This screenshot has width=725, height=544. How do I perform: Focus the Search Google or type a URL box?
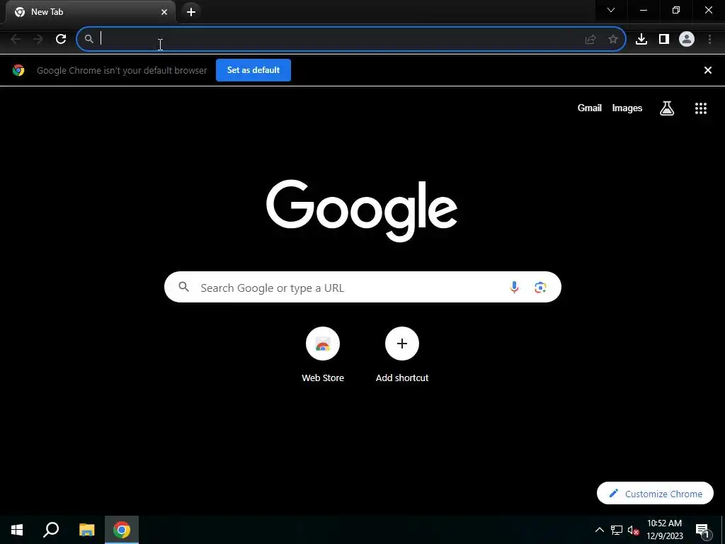[362, 288]
